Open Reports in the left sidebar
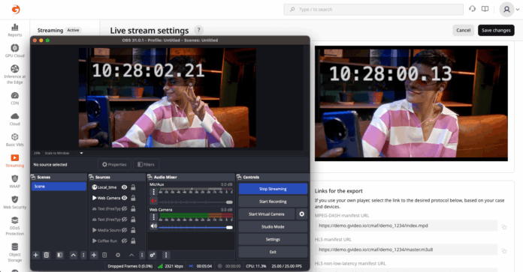The width and height of the screenshot is (523, 272). (15, 30)
